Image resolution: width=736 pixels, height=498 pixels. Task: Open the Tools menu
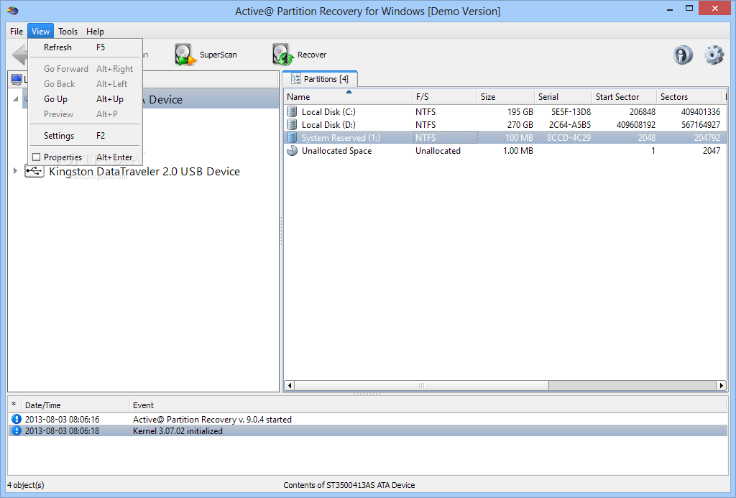coord(68,32)
